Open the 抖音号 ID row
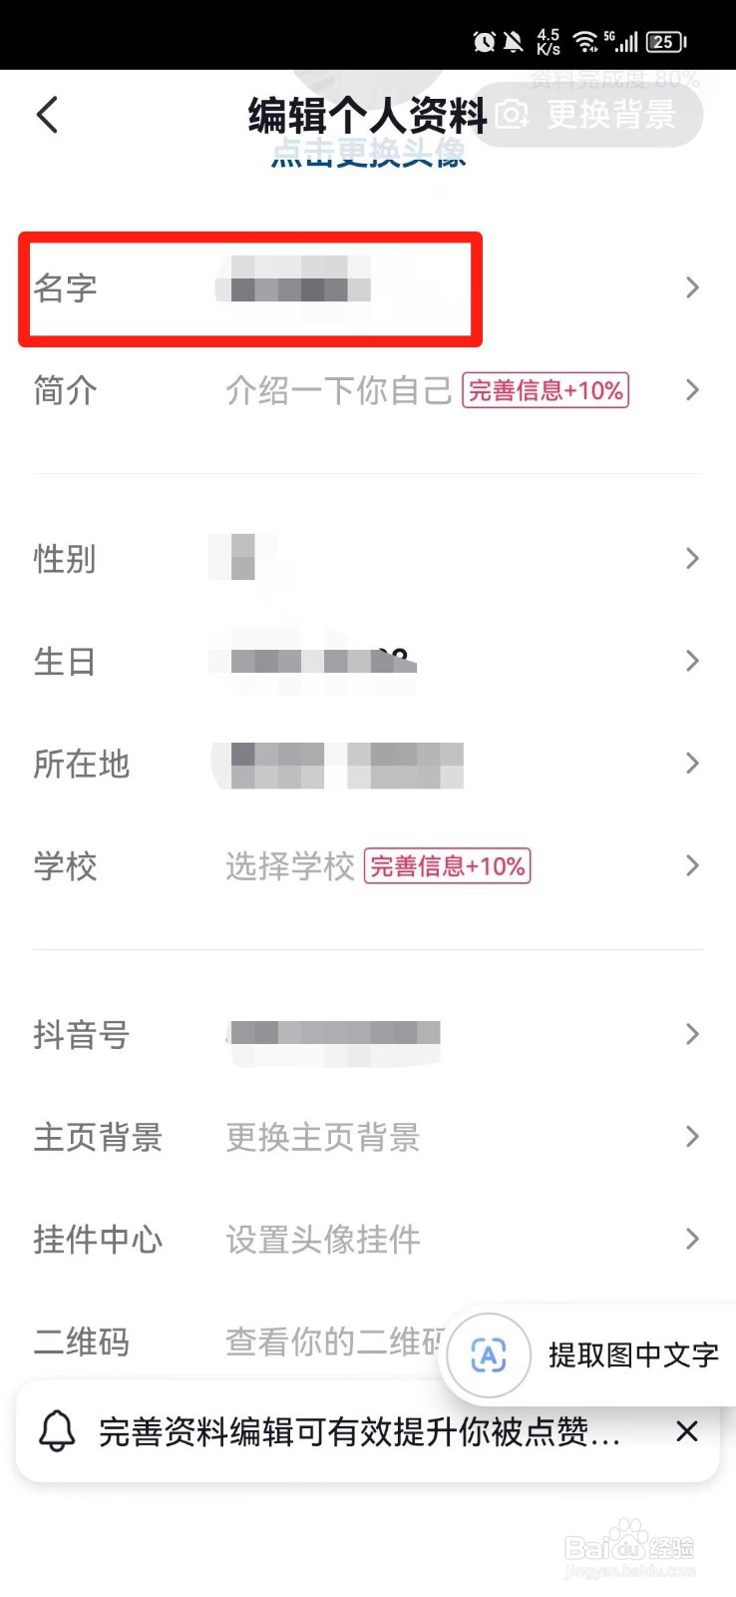 (x=368, y=1034)
